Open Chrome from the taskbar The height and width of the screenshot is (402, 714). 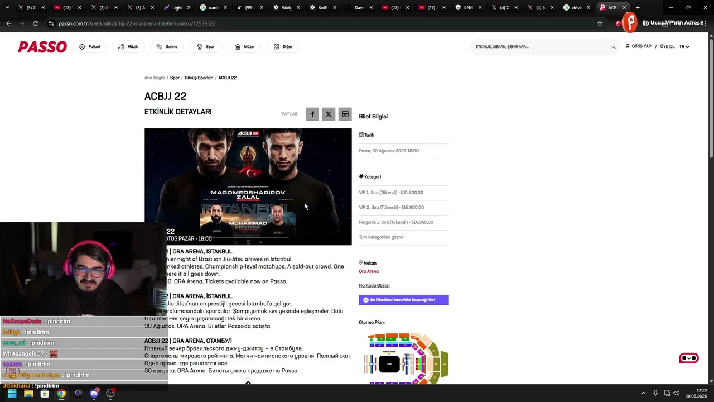coord(61,393)
